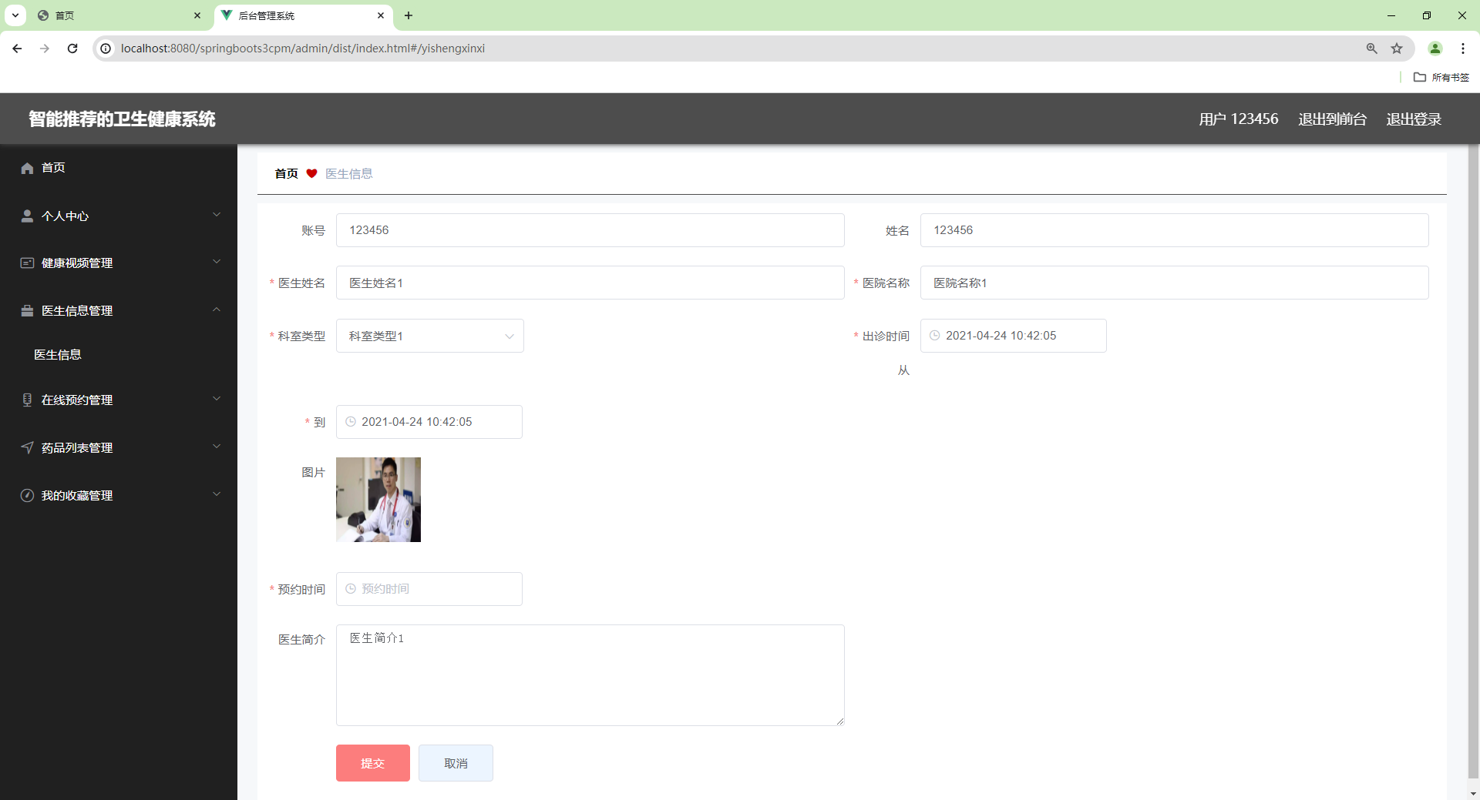Click the 提交 submit button

coord(372,763)
